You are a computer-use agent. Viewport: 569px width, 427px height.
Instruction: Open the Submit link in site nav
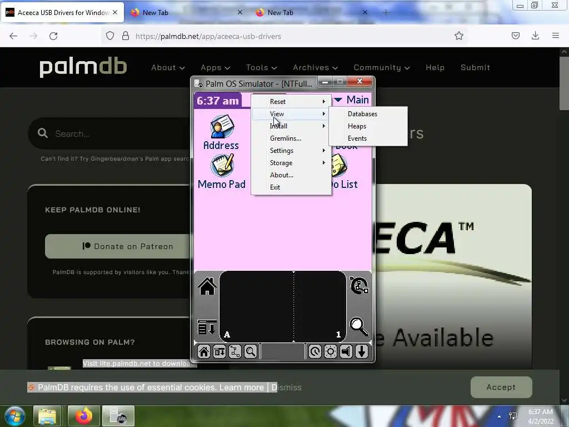476,67
